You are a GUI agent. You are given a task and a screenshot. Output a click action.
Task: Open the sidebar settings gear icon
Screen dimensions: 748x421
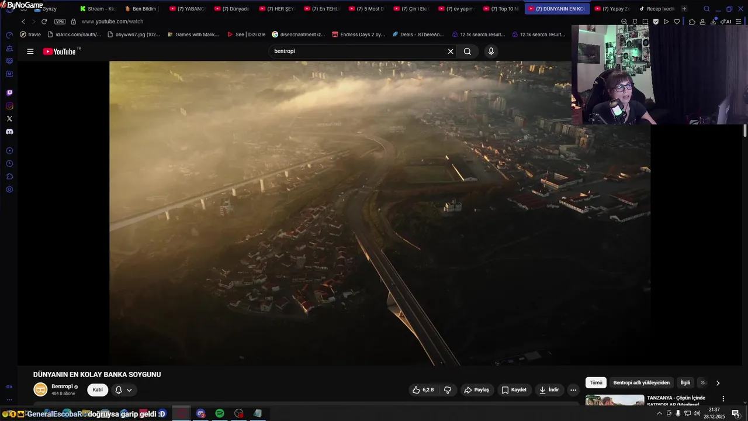(9, 189)
